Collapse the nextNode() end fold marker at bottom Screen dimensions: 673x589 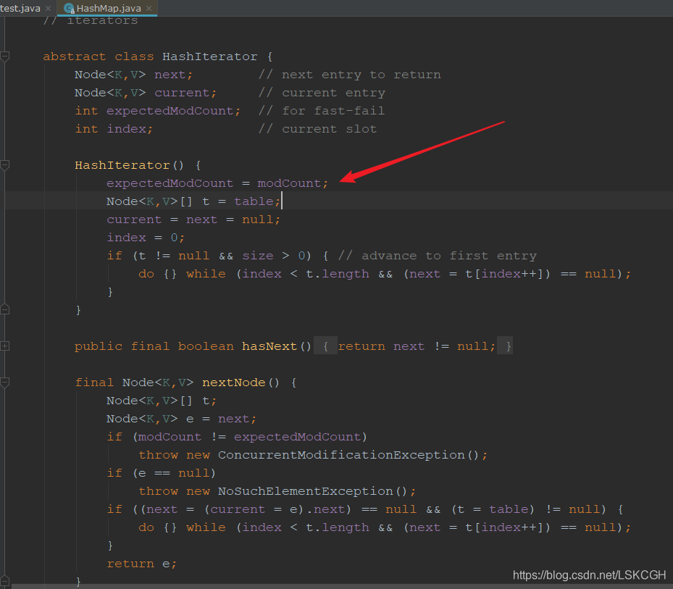5,581
